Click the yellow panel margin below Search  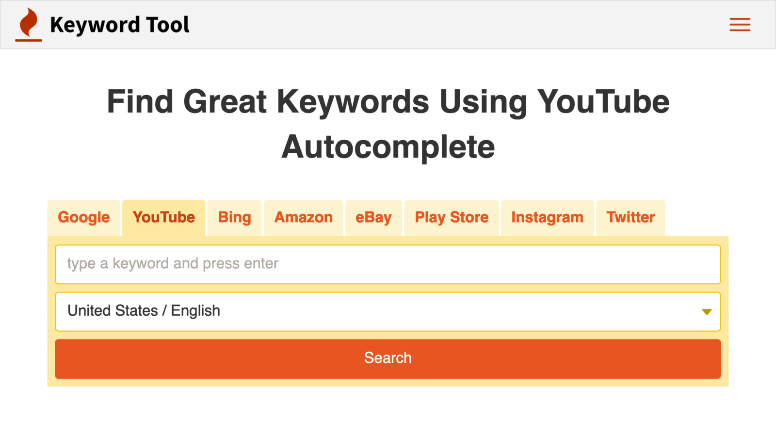click(388, 383)
